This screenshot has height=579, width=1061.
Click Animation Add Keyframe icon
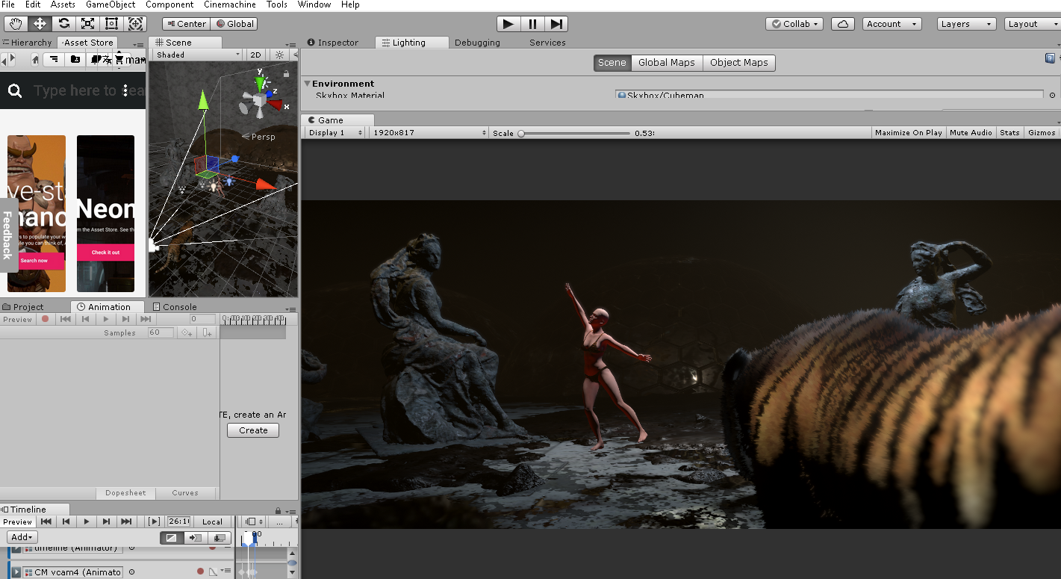tap(187, 332)
